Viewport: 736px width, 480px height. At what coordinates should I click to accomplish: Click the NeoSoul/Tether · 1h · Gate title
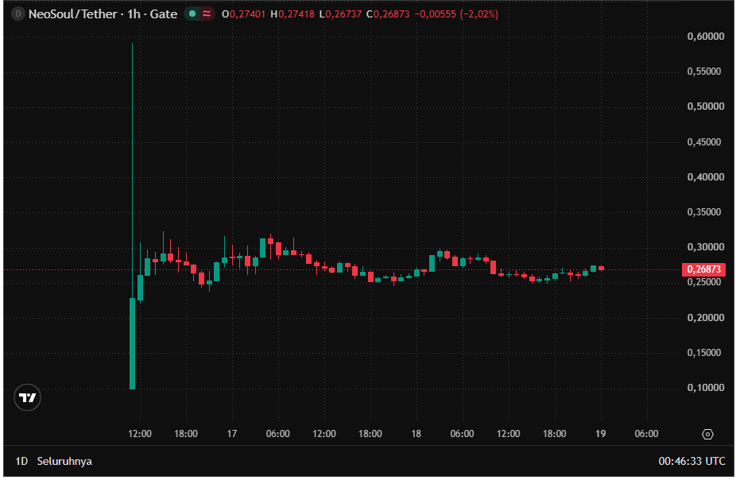tap(103, 14)
